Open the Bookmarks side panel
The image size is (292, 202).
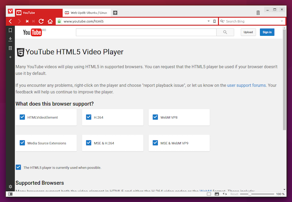click(10, 30)
